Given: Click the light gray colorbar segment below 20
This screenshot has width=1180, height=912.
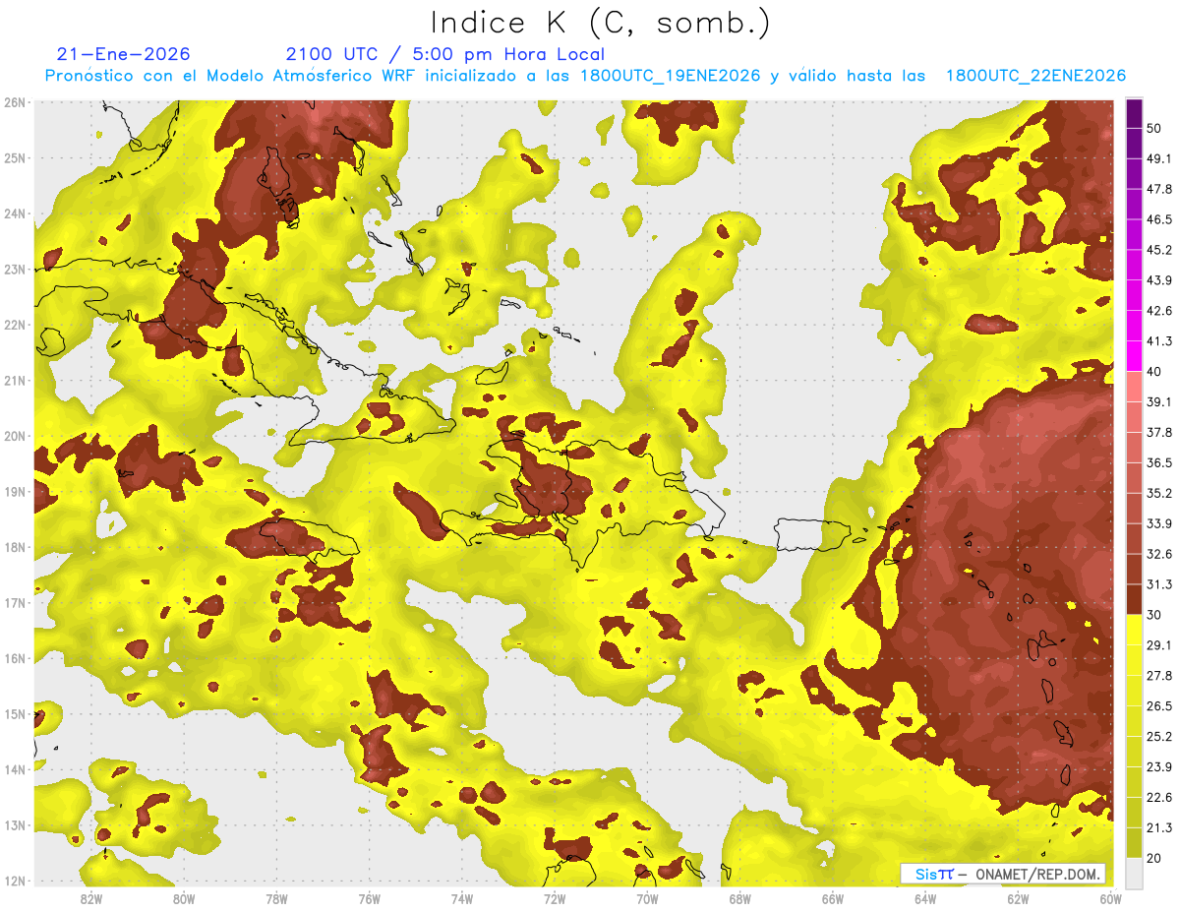Looking at the screenshot, I should [x=1134, y=872].
